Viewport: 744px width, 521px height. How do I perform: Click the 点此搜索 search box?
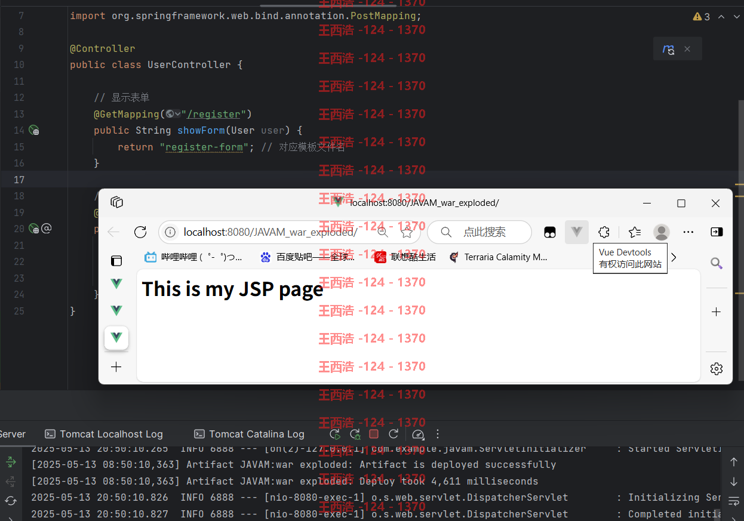[x=479, y=232]
